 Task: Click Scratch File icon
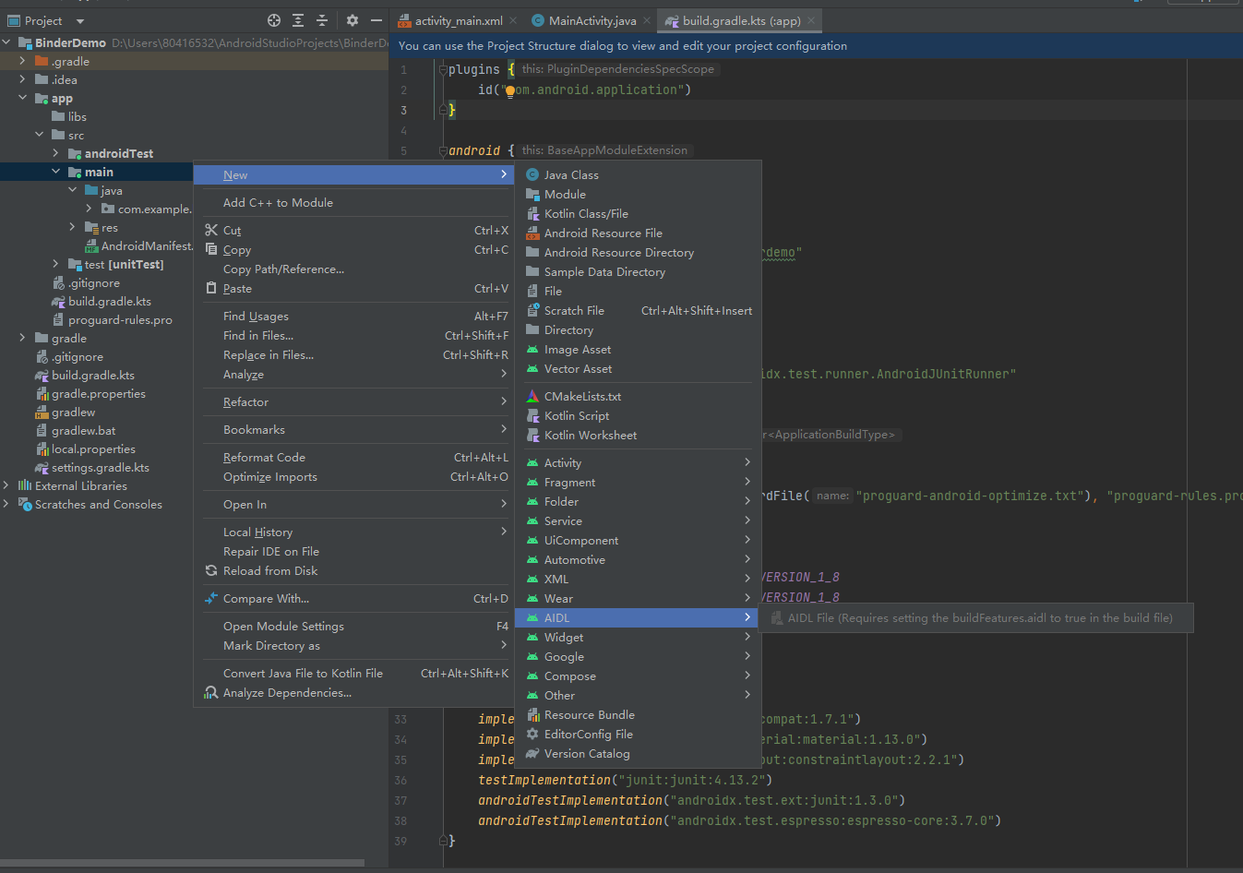coord(532,310)
